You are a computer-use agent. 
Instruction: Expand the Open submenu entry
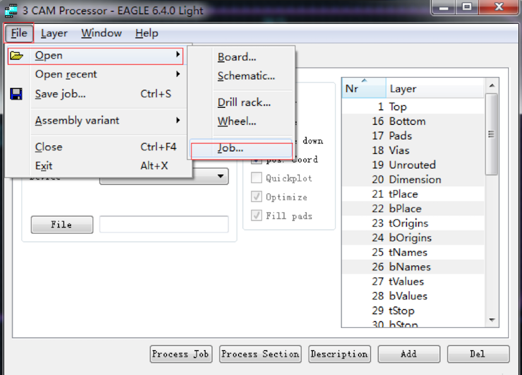96,56
